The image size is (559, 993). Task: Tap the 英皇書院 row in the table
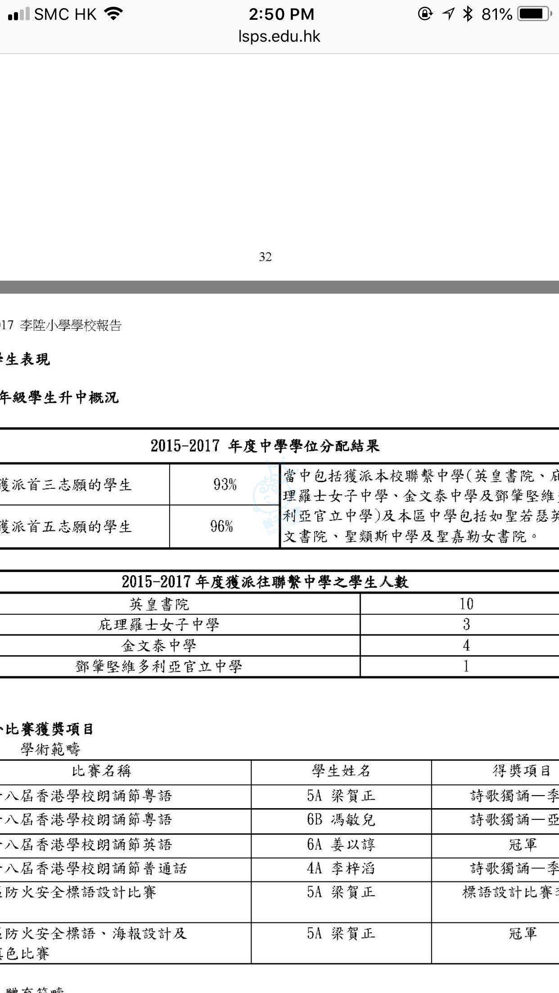[x=159, y=604]
